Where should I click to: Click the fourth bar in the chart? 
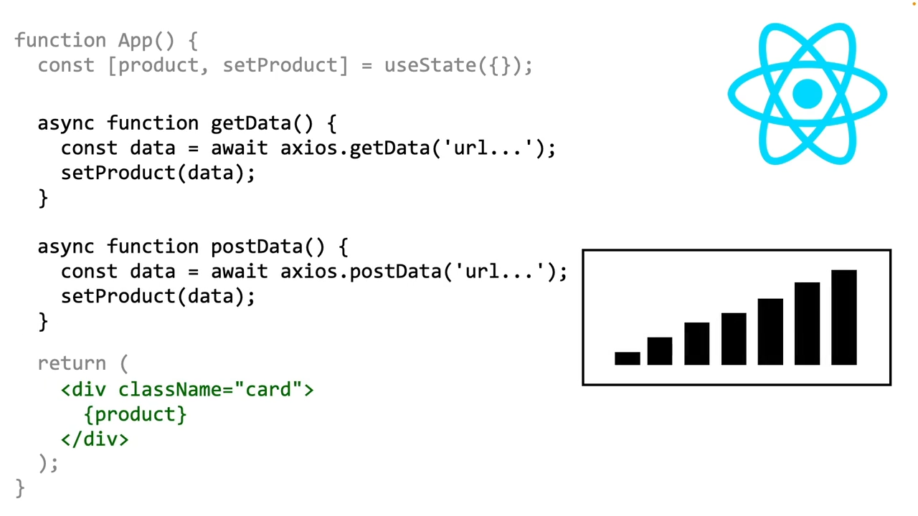click(734, 339)
